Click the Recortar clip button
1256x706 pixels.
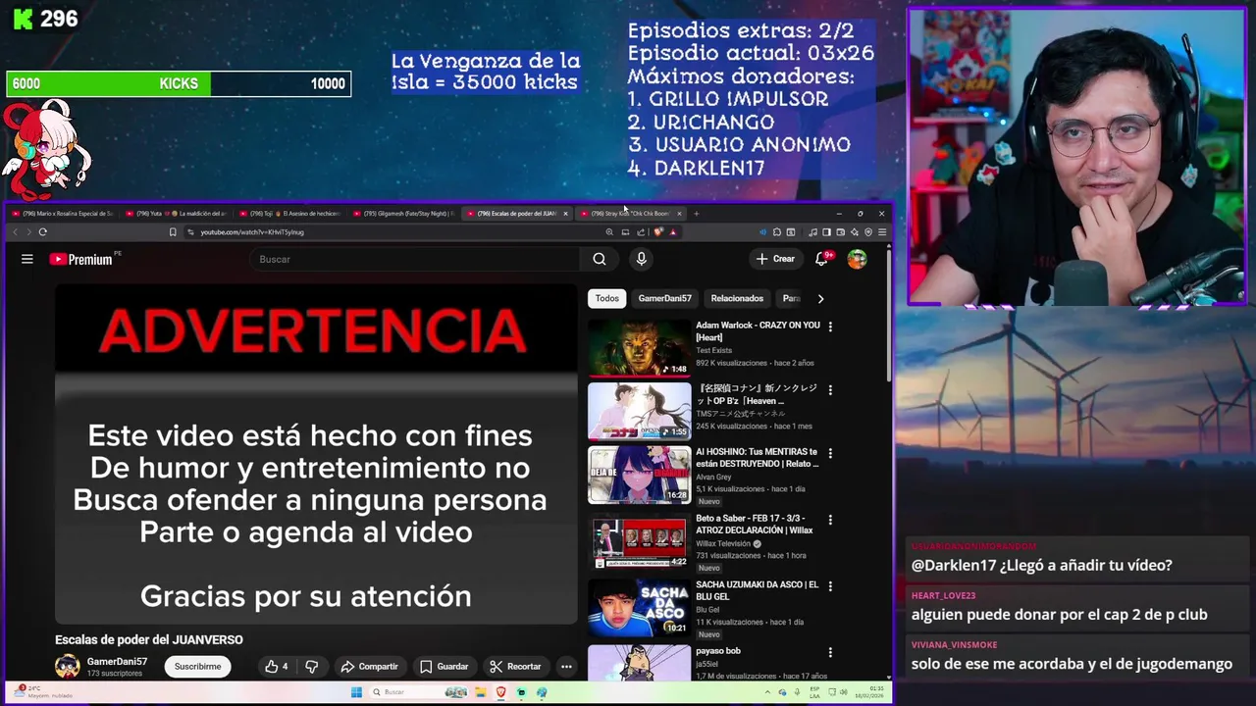516,667
